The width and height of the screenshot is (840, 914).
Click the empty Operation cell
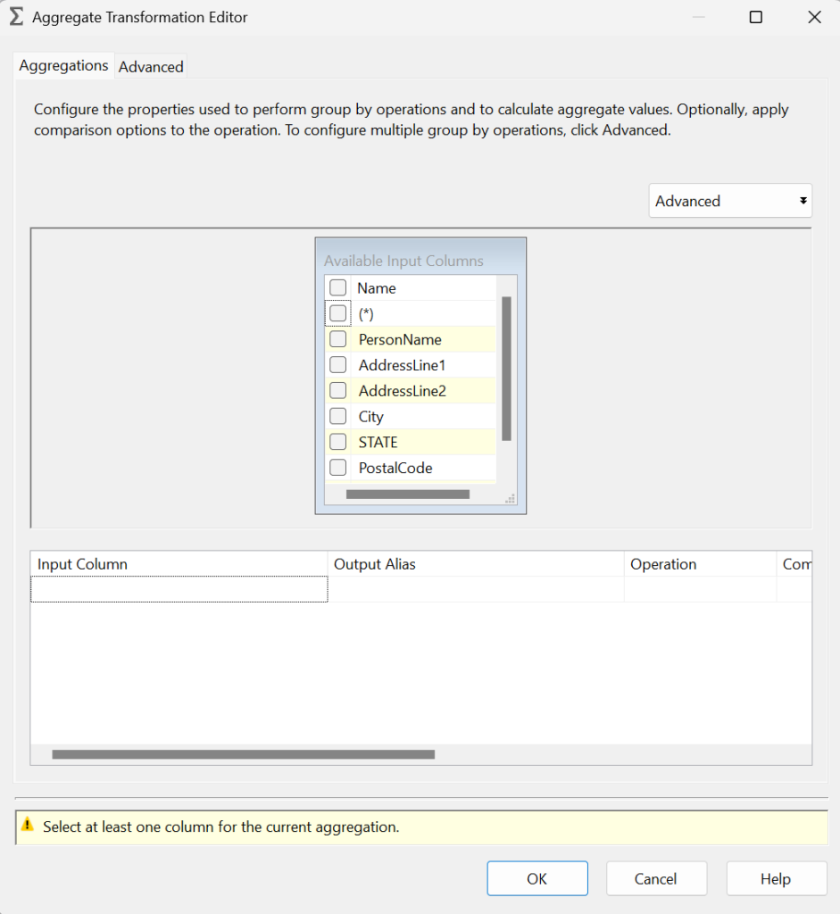(x=699, y=589)
